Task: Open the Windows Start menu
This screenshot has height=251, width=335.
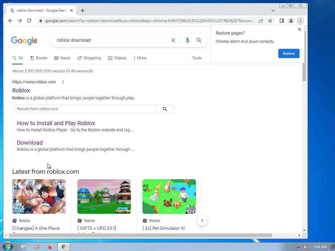Action: [x=8, y=247]
